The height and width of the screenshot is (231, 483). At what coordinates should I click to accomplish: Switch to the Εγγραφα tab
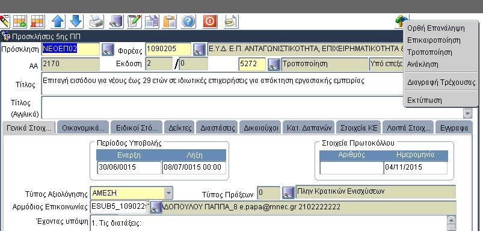(x=454, y=128)
